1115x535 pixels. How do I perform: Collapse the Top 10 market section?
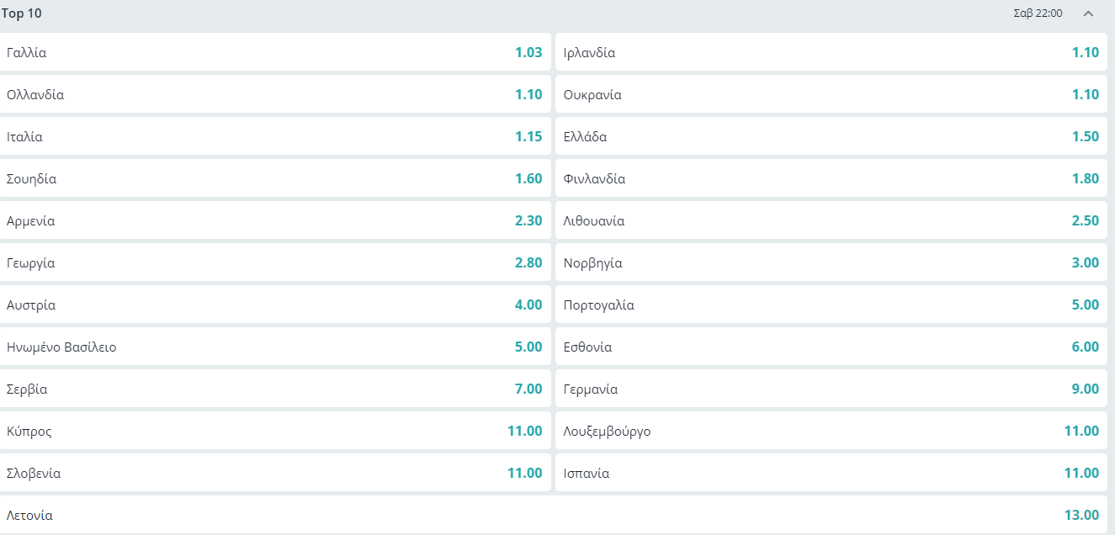click(1088, 13)
